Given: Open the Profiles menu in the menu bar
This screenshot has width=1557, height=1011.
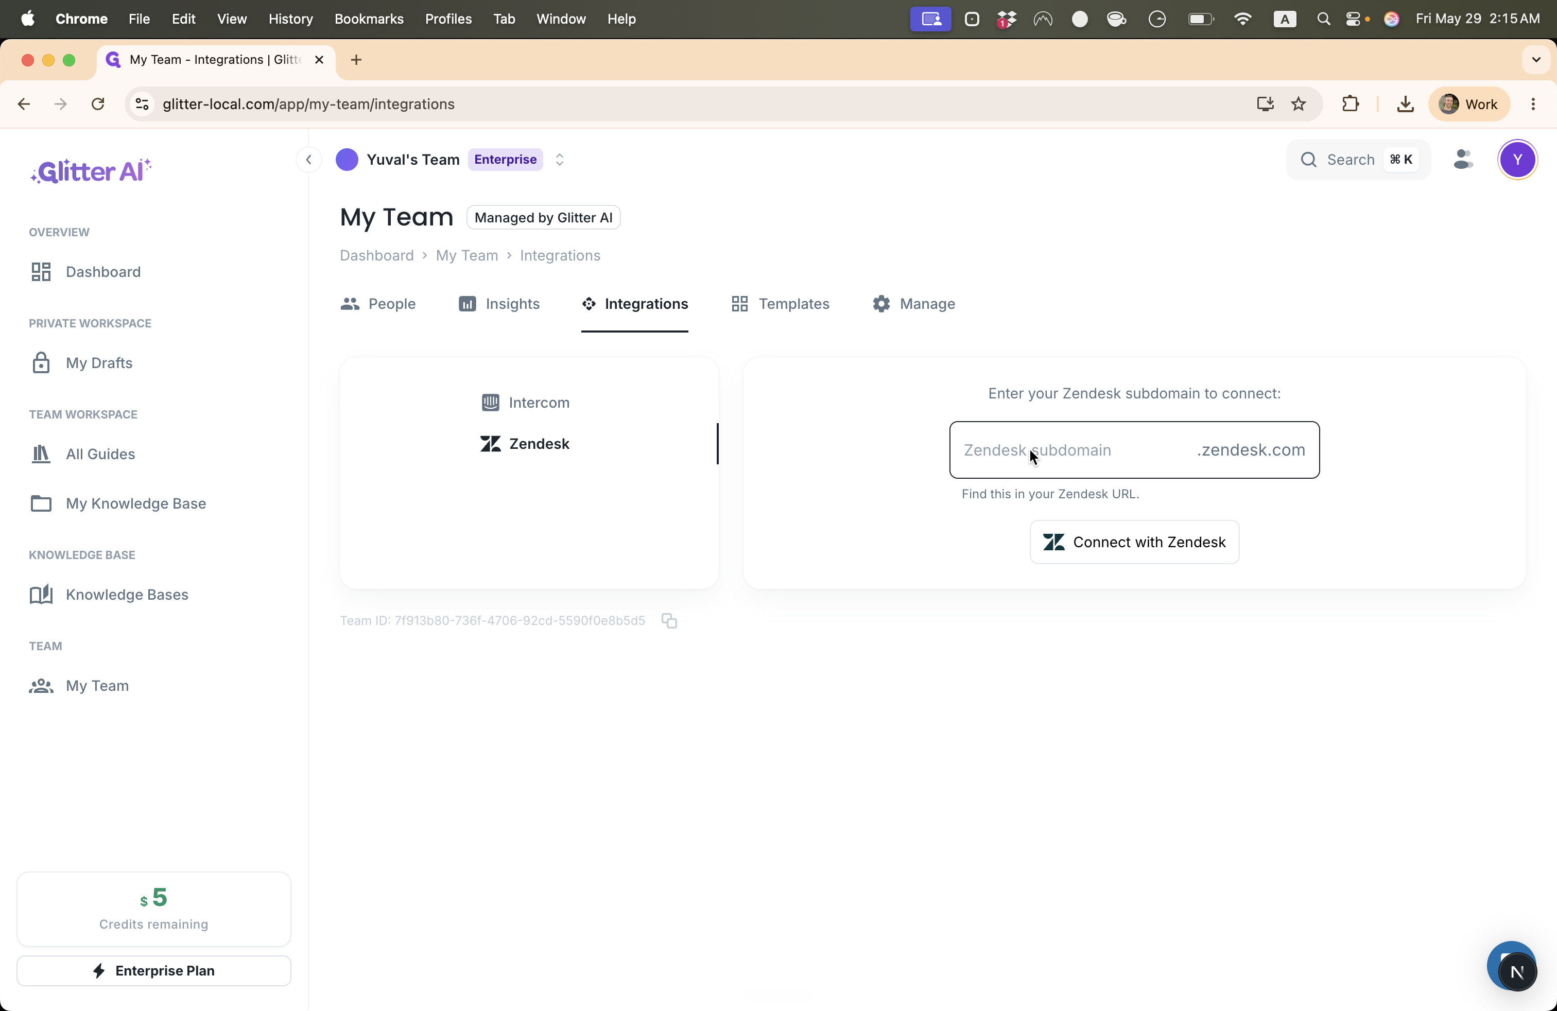Looking at the screenshot, I should click(449, 19).
